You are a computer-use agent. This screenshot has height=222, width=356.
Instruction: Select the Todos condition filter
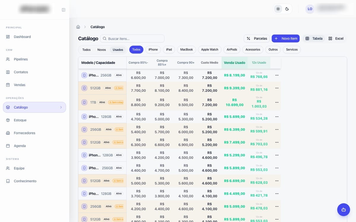coord(86,50)
